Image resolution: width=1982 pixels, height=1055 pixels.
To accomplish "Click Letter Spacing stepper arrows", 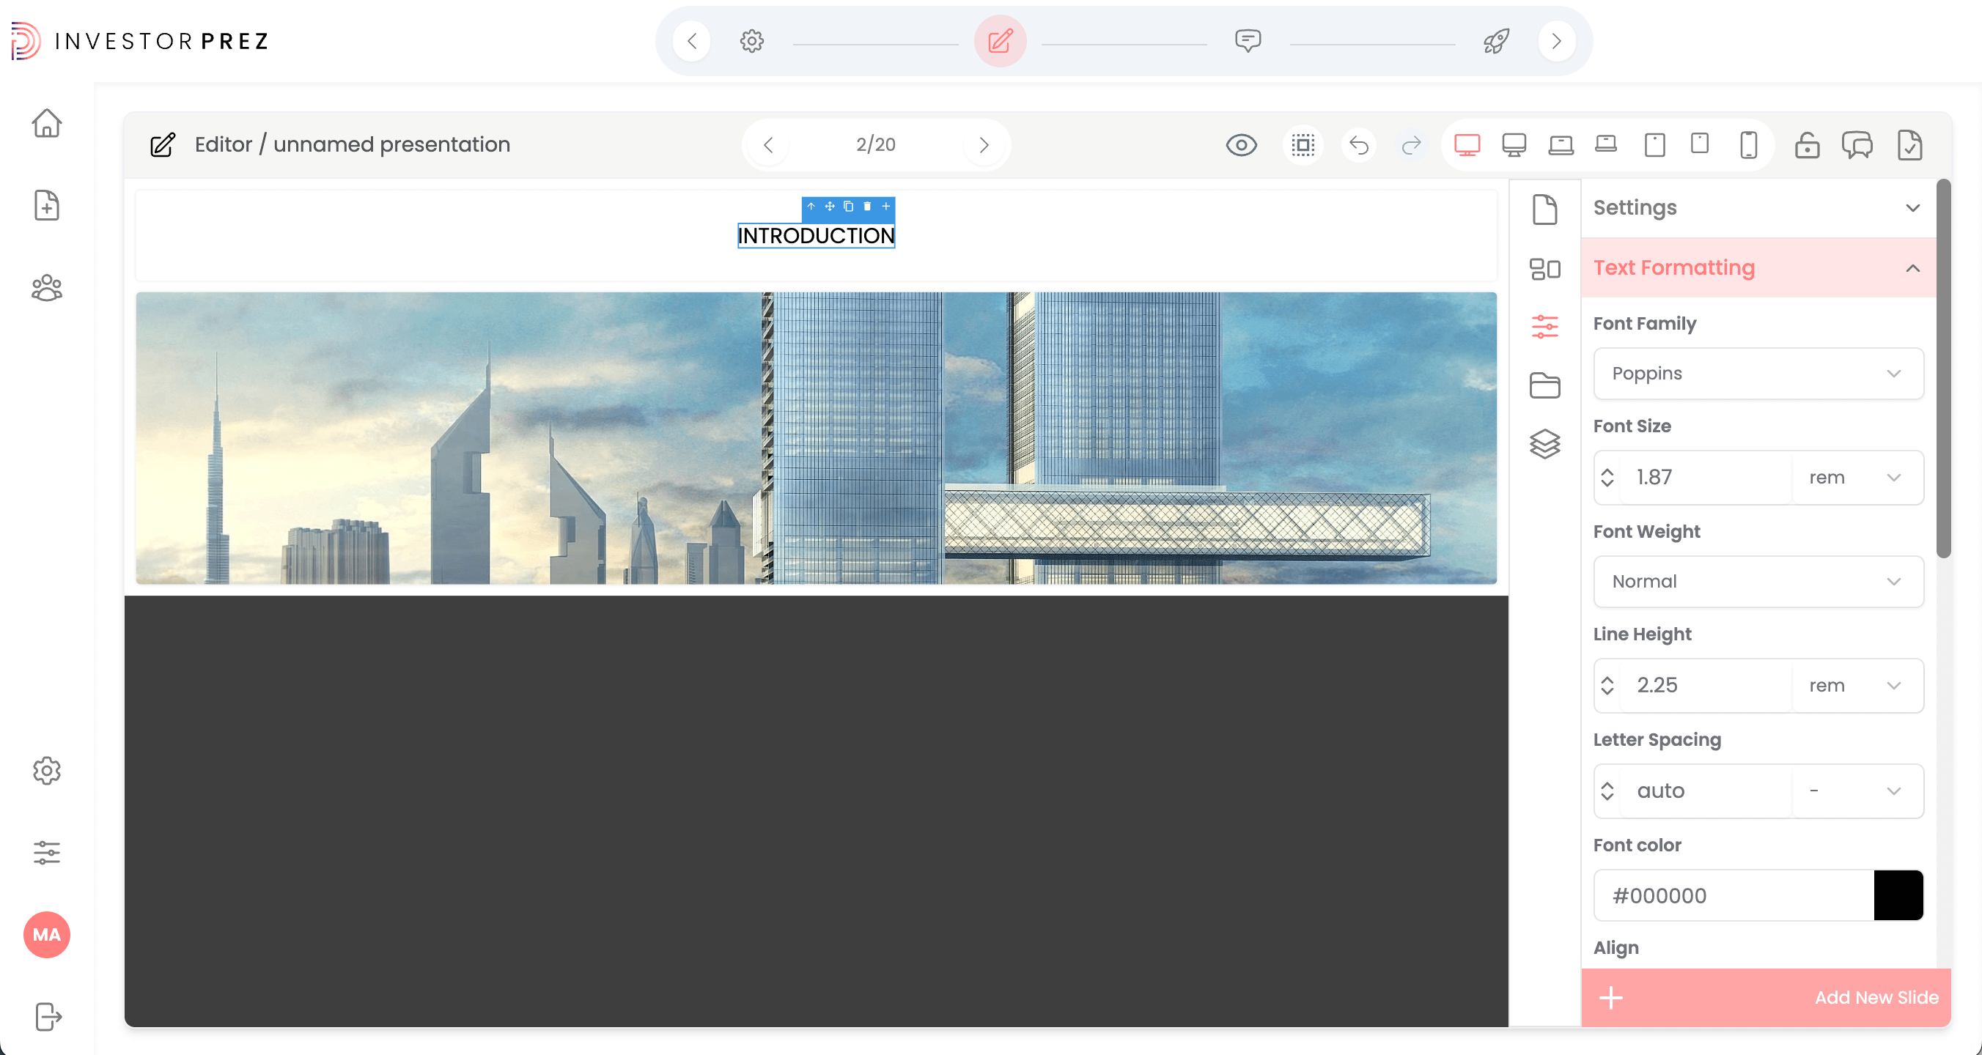I will click(1607, 791).
